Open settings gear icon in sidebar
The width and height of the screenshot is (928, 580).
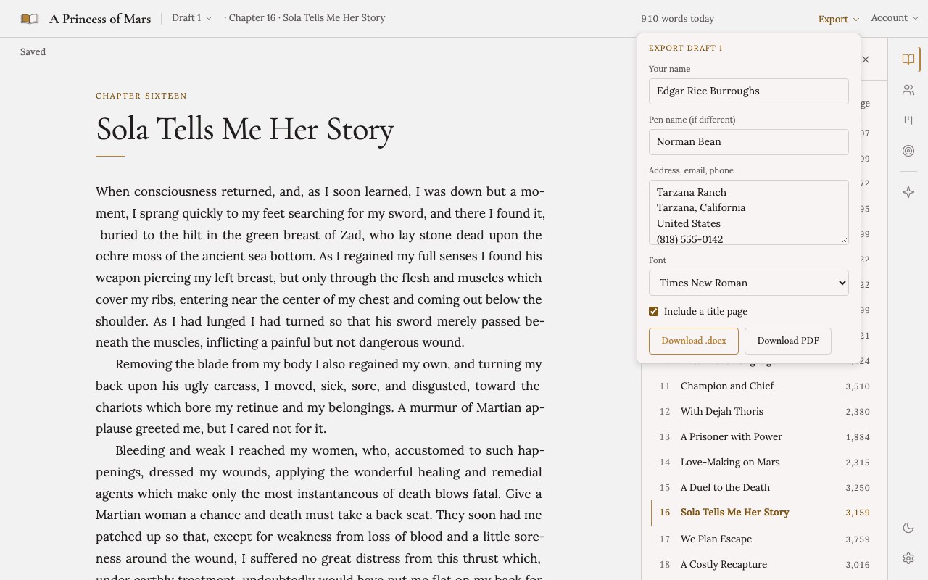pos(908,558)
